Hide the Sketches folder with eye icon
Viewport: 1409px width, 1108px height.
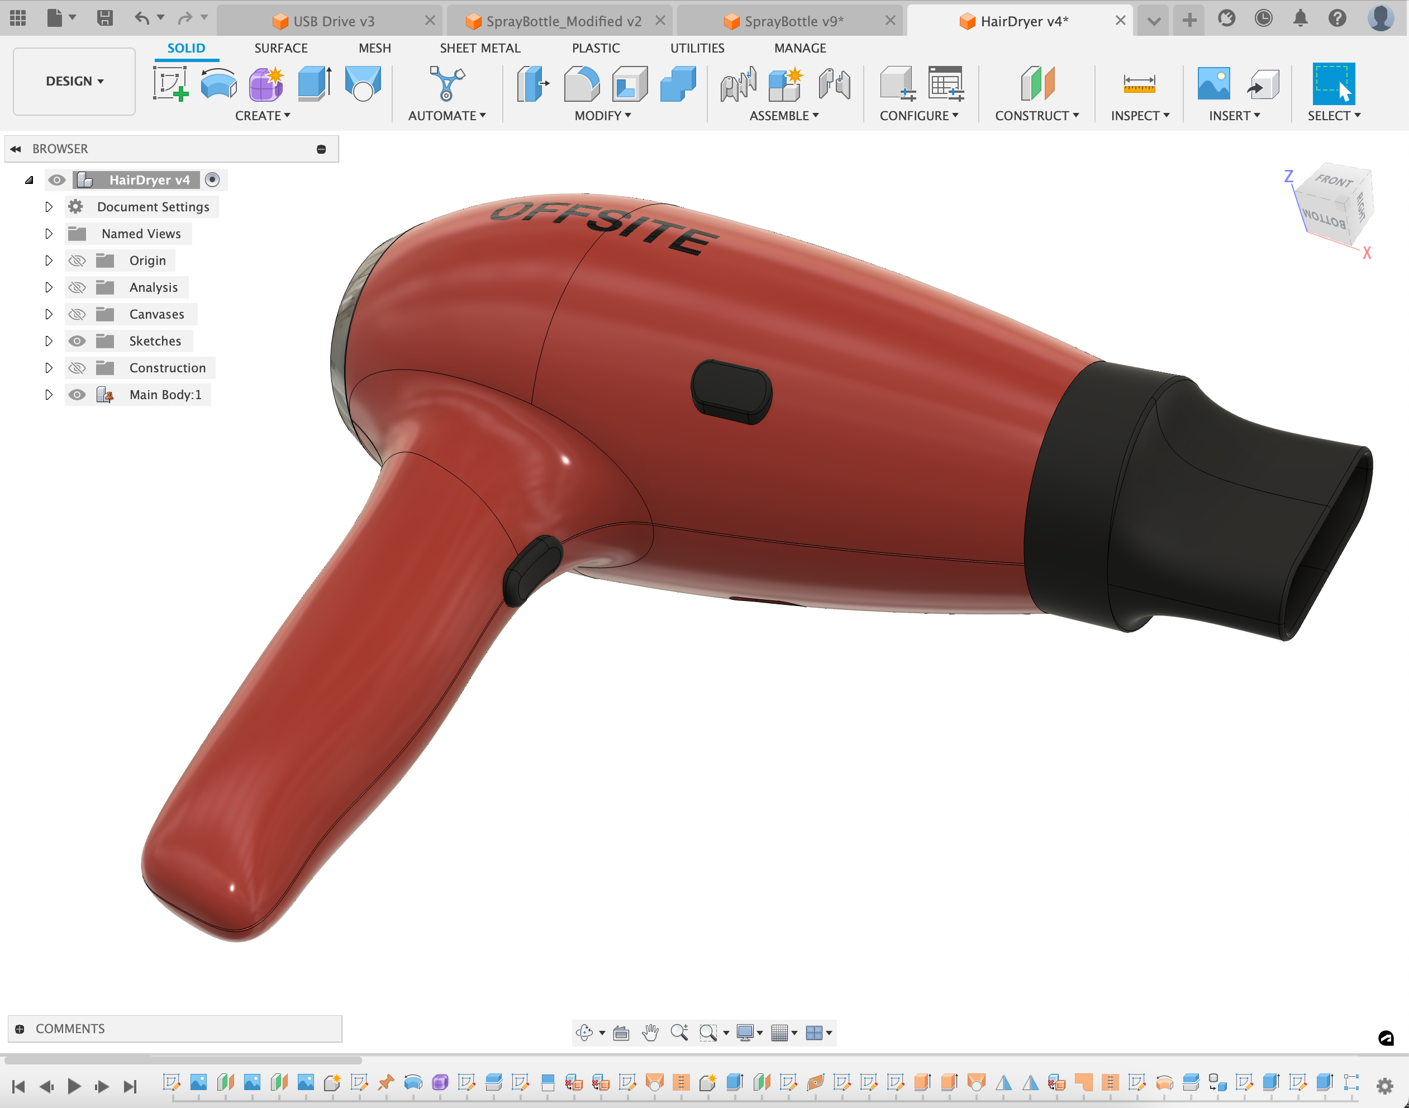77,341
